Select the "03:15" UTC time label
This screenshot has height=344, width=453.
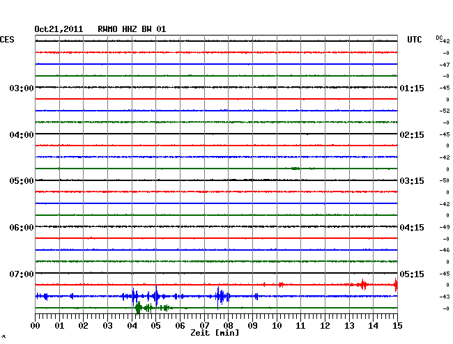pos(412,181)
